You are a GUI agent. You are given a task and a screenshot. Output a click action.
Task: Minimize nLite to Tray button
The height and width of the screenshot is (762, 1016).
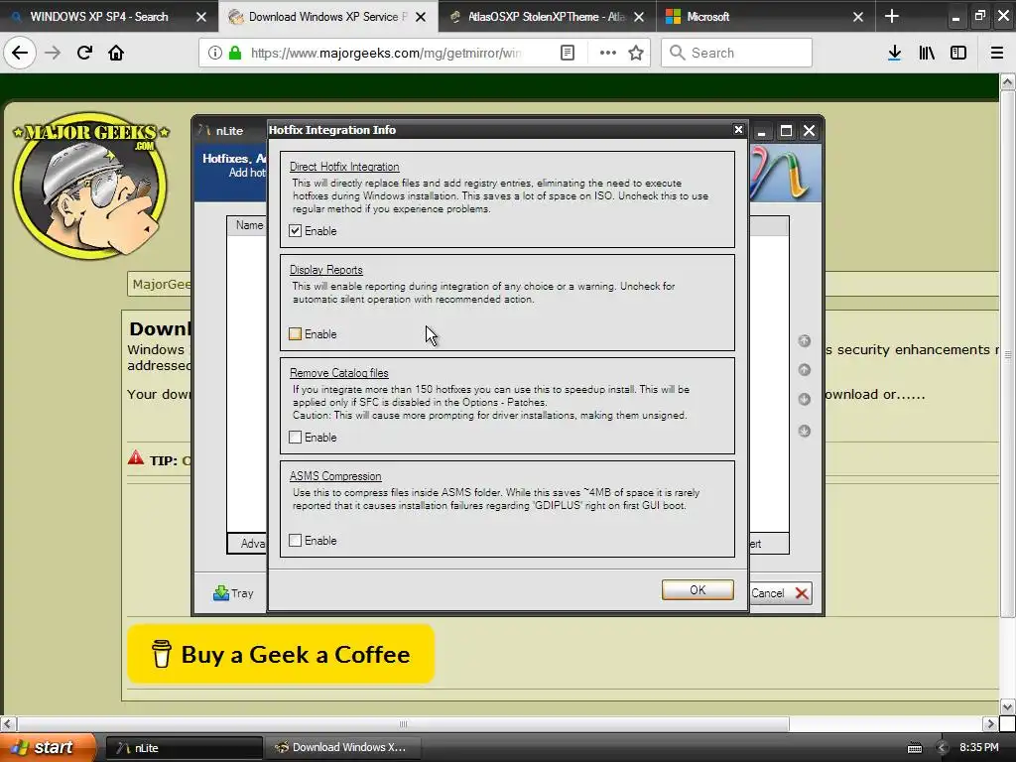point(233,593)
